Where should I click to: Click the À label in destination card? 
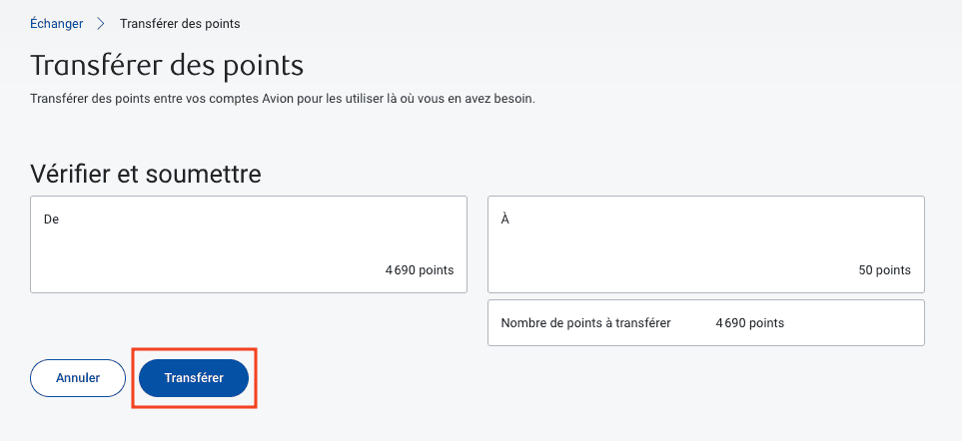coord(505,219)
